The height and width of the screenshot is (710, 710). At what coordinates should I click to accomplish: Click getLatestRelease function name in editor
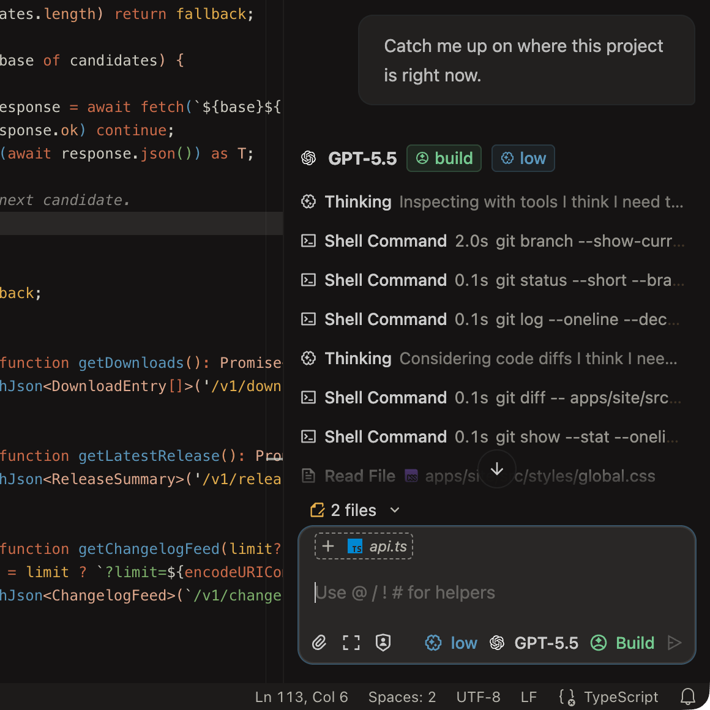pyautogui.click(x=149, y=455)
